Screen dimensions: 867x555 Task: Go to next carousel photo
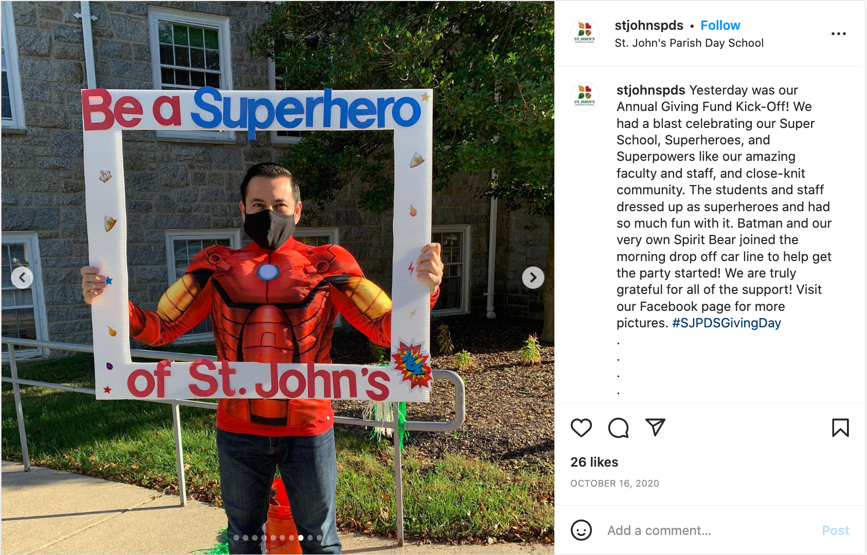pos(533,277)
